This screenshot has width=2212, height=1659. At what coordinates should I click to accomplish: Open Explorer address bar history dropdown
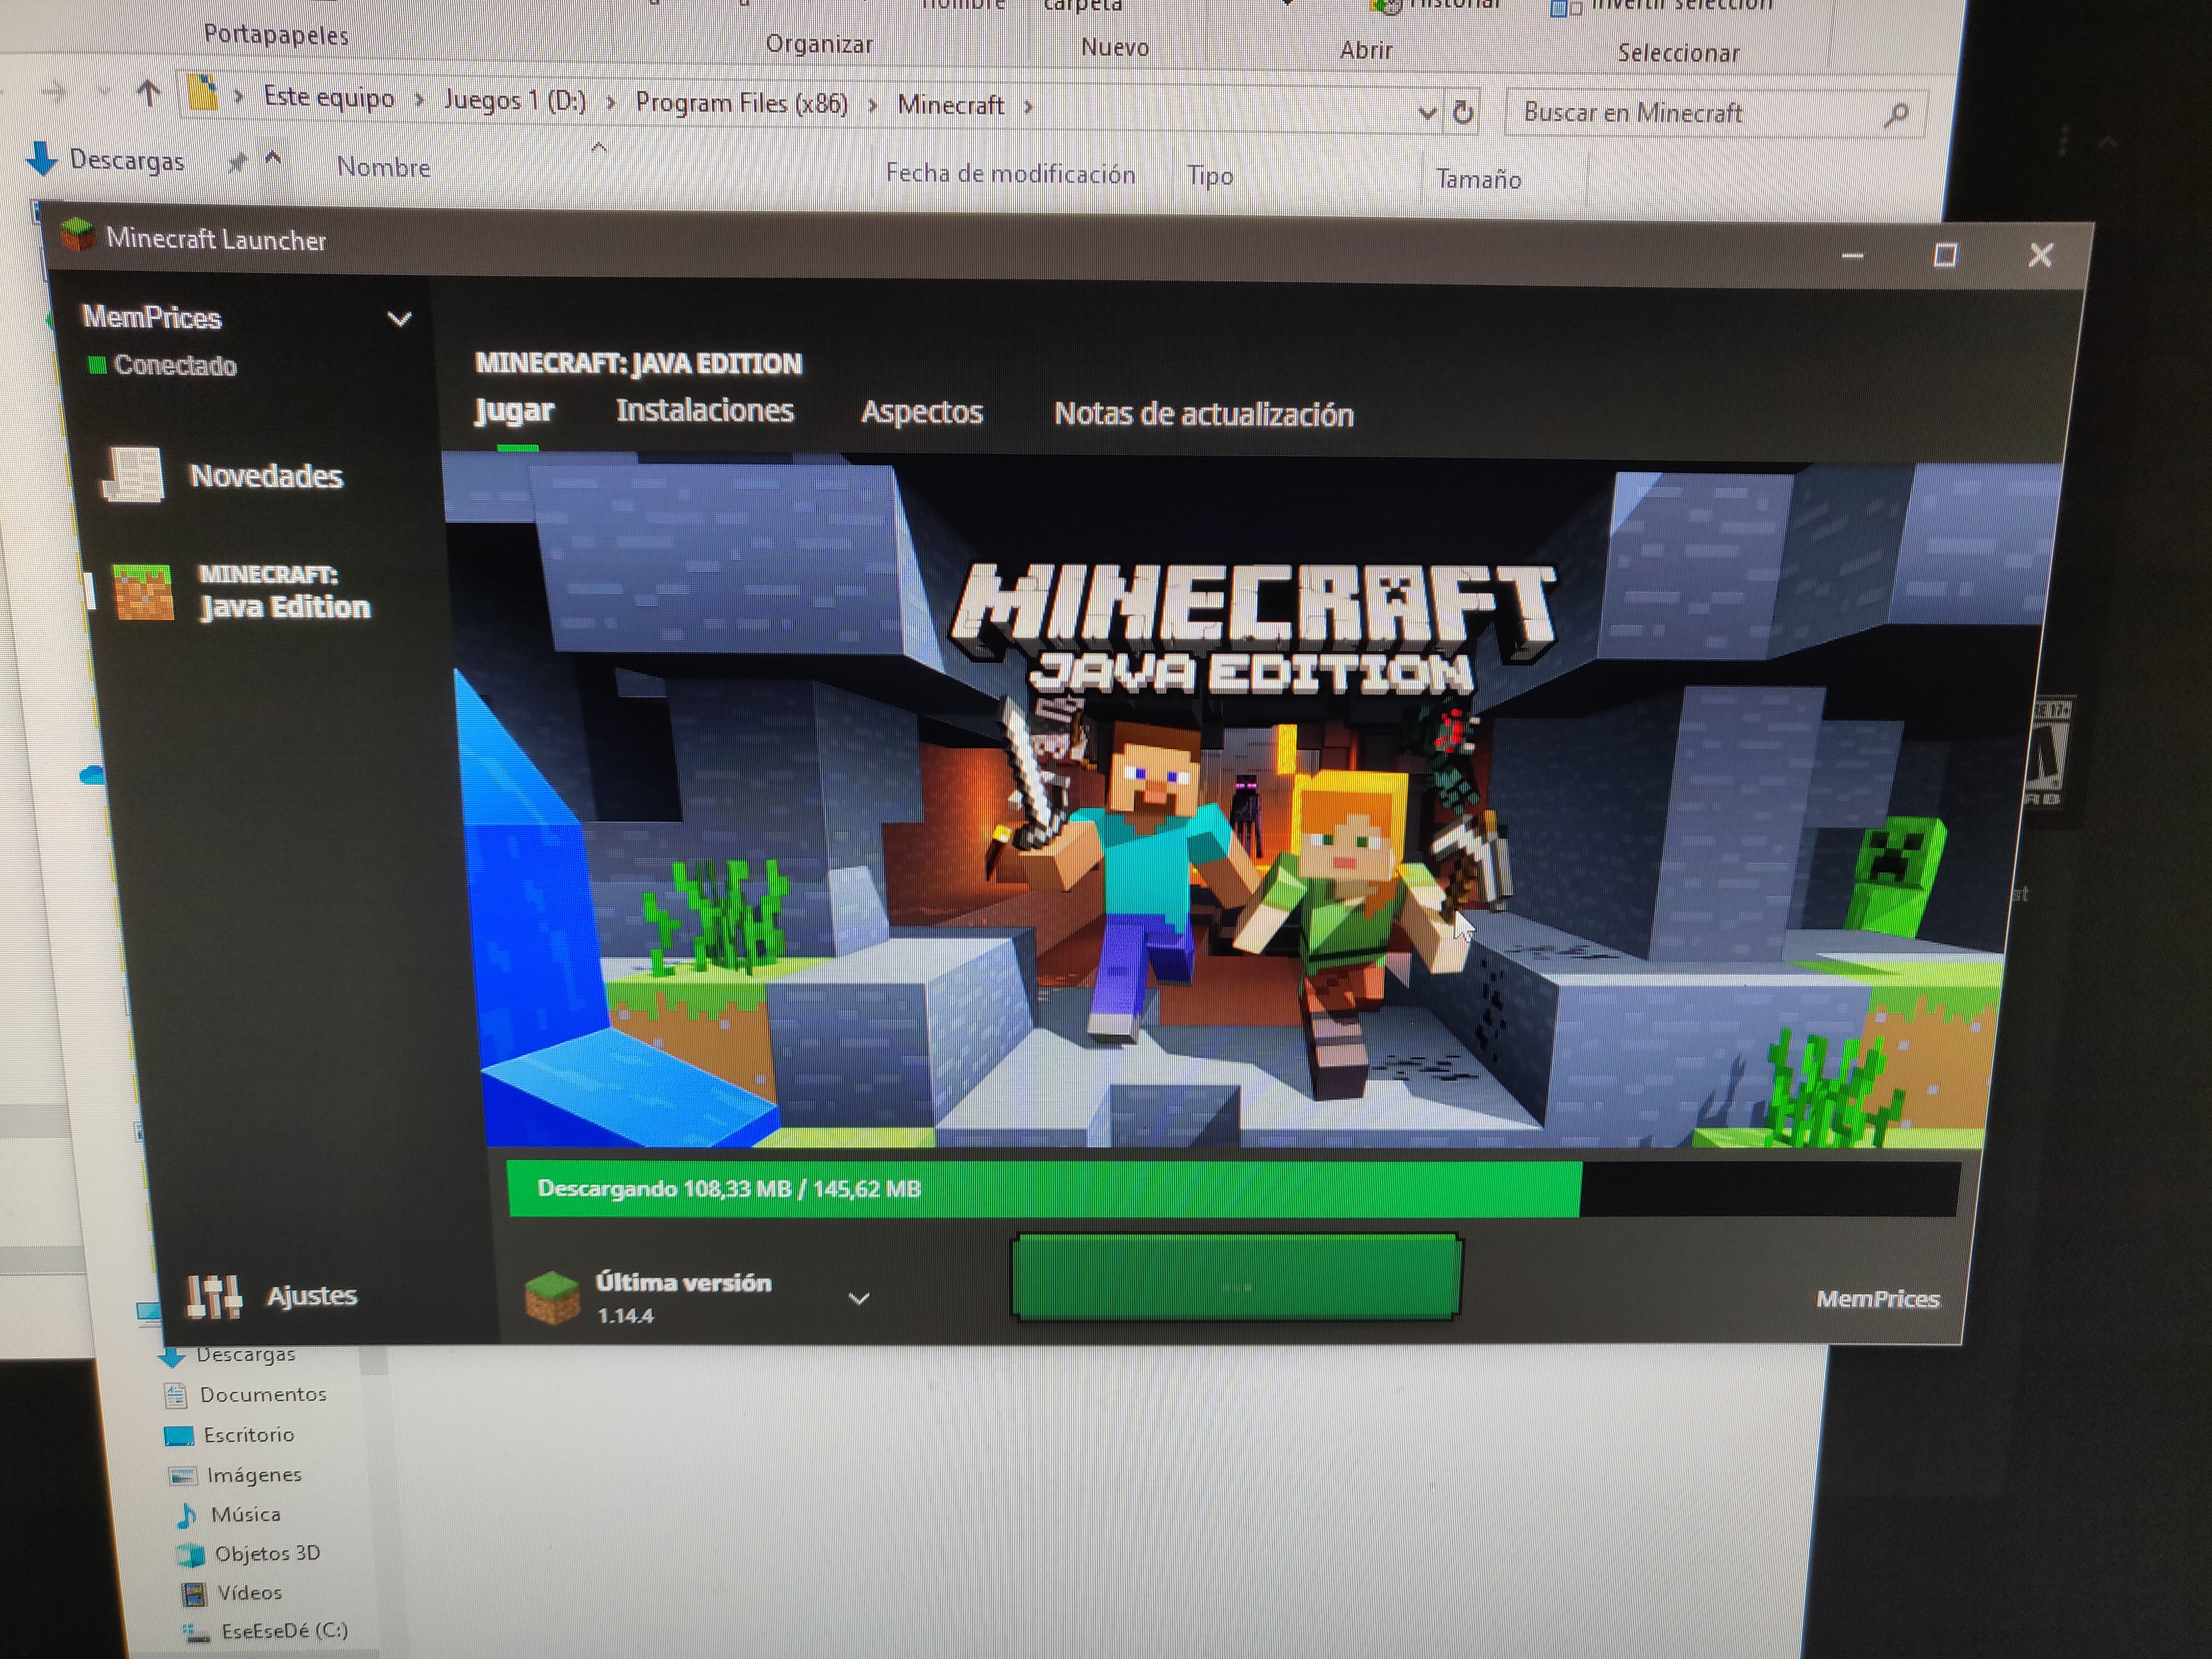1427,113
